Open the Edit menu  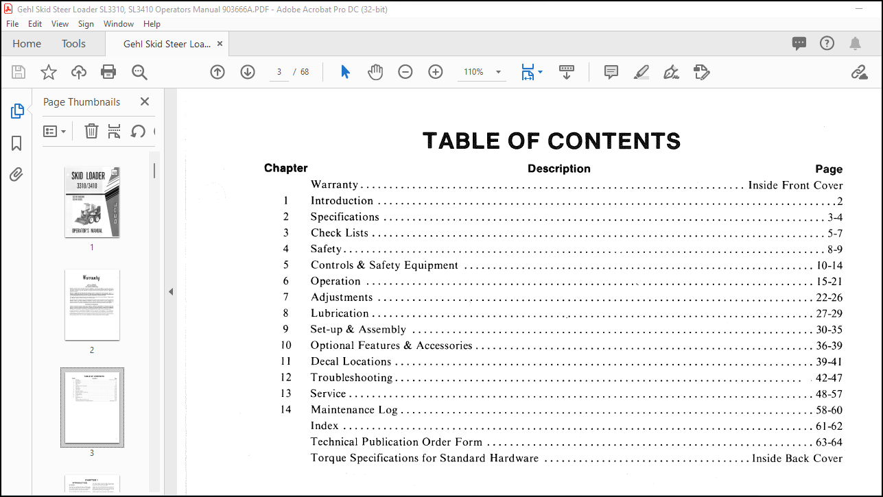[x=35, y=23]
